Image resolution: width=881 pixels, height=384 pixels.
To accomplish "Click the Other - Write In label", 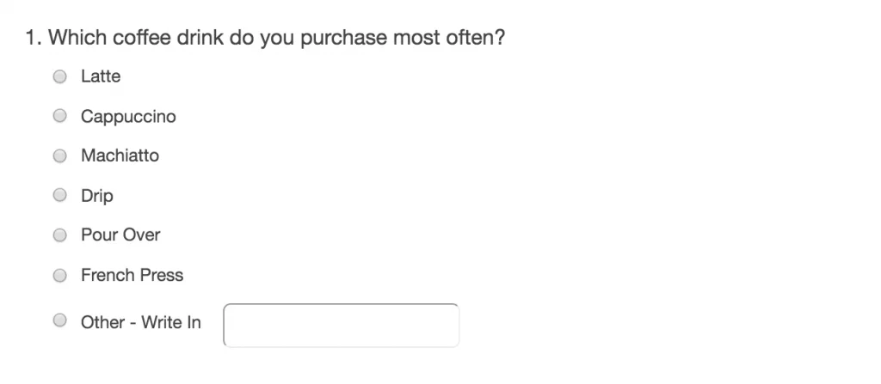I will pyautogui.click(x=140, y=322).
